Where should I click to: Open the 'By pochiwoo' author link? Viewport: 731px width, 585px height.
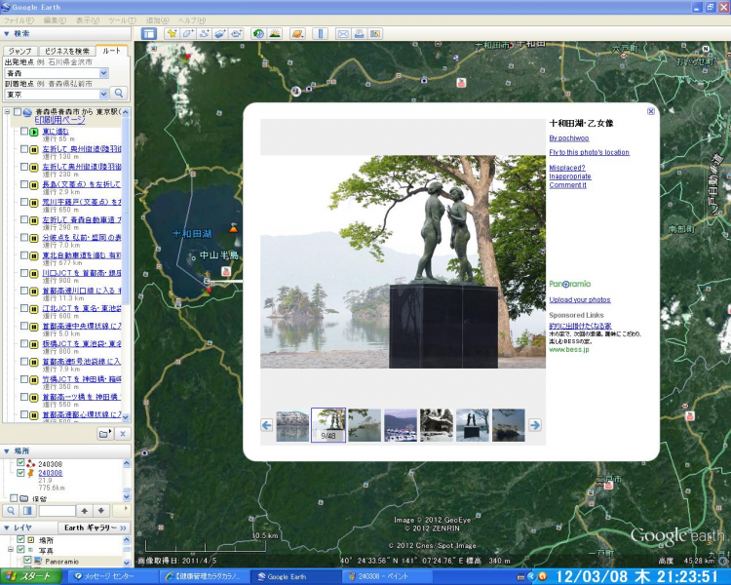click(x=569, y=138)
